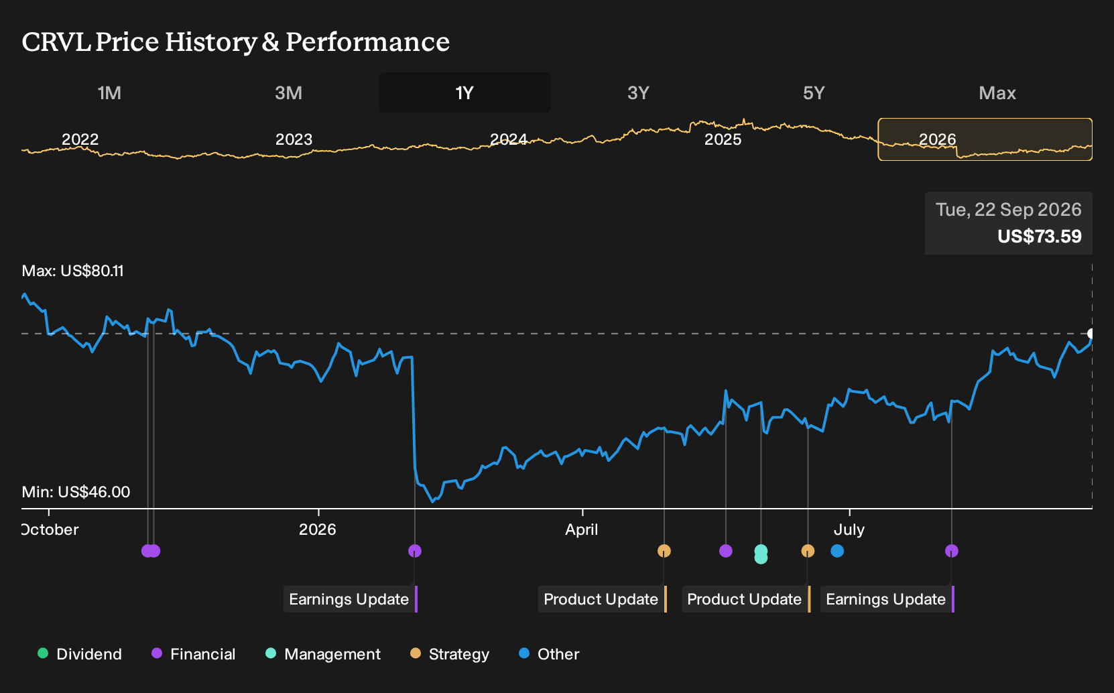Click the Min: US$46.00 label
Screen dimensions: 1114x693
point(76,492)
